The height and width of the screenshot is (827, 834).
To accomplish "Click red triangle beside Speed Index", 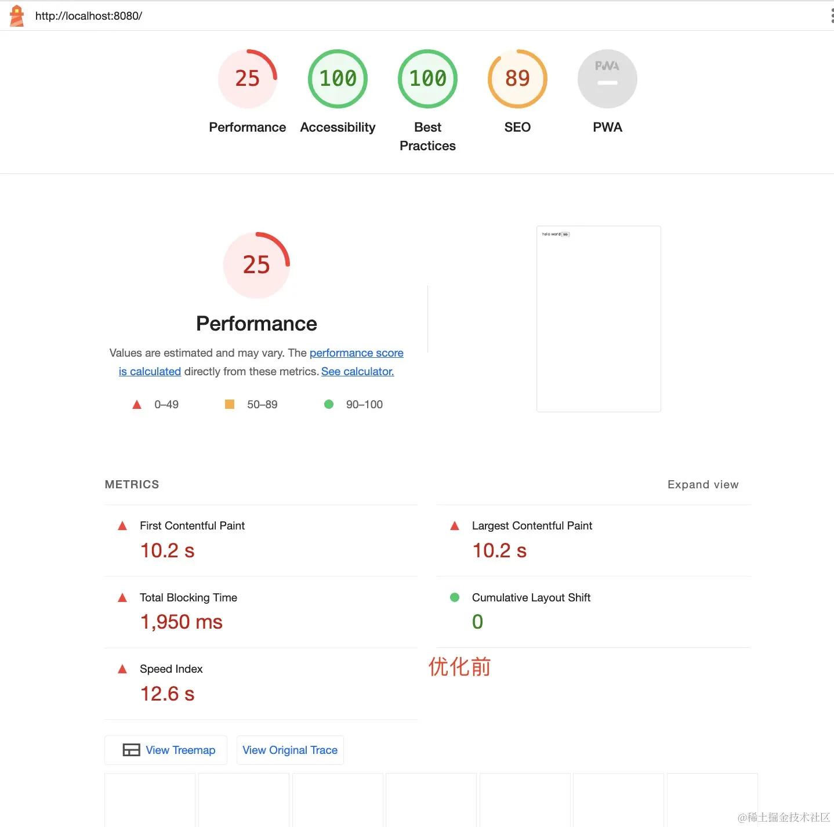I will (x=122, y=669).
